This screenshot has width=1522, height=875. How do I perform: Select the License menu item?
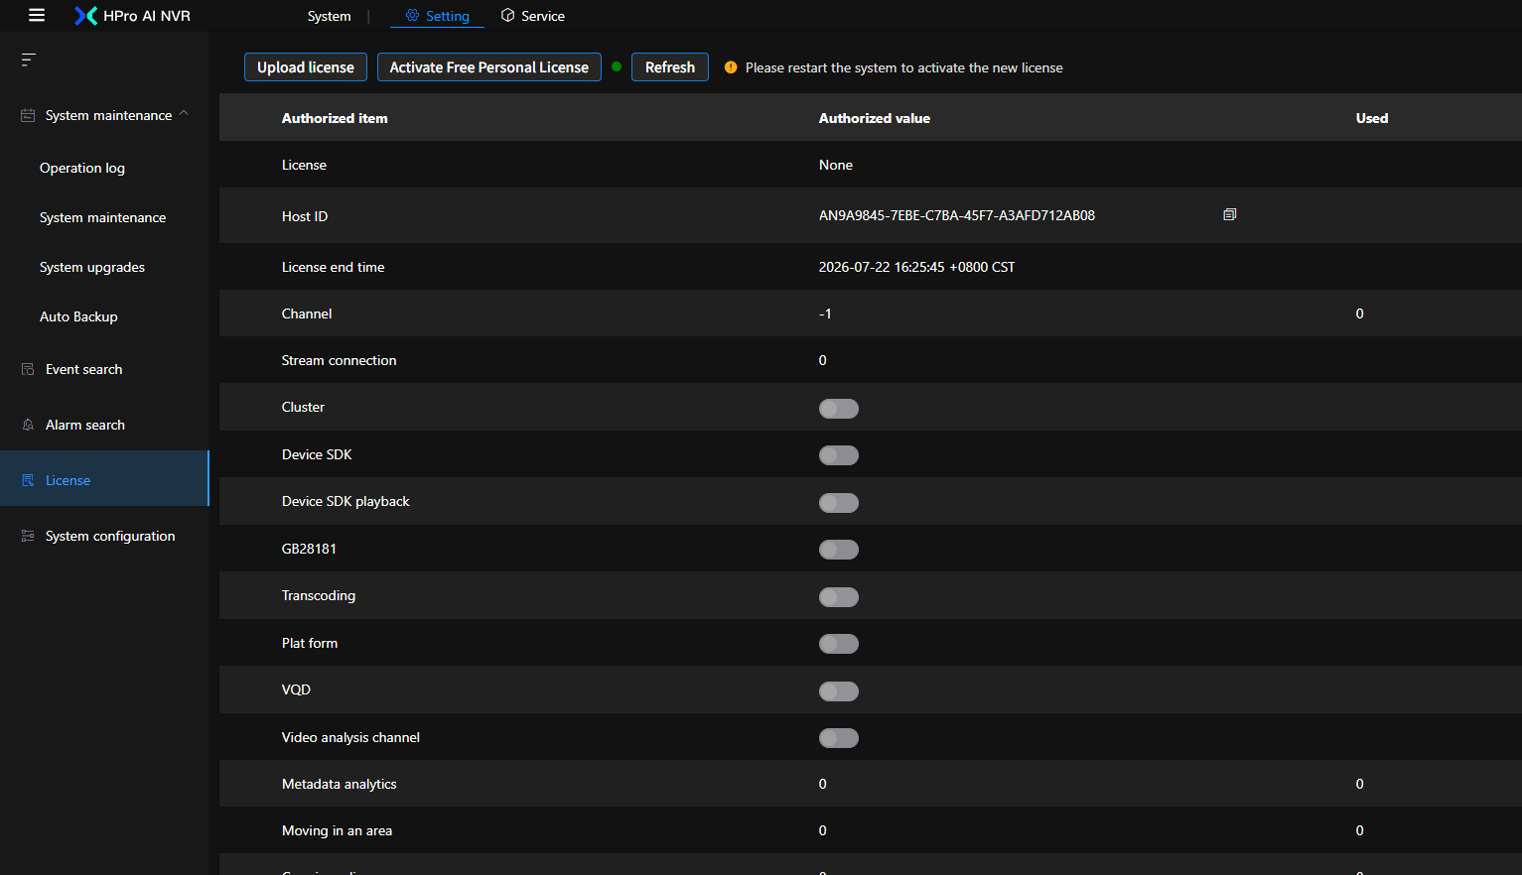pyautogui.click(x=104, y=479)
